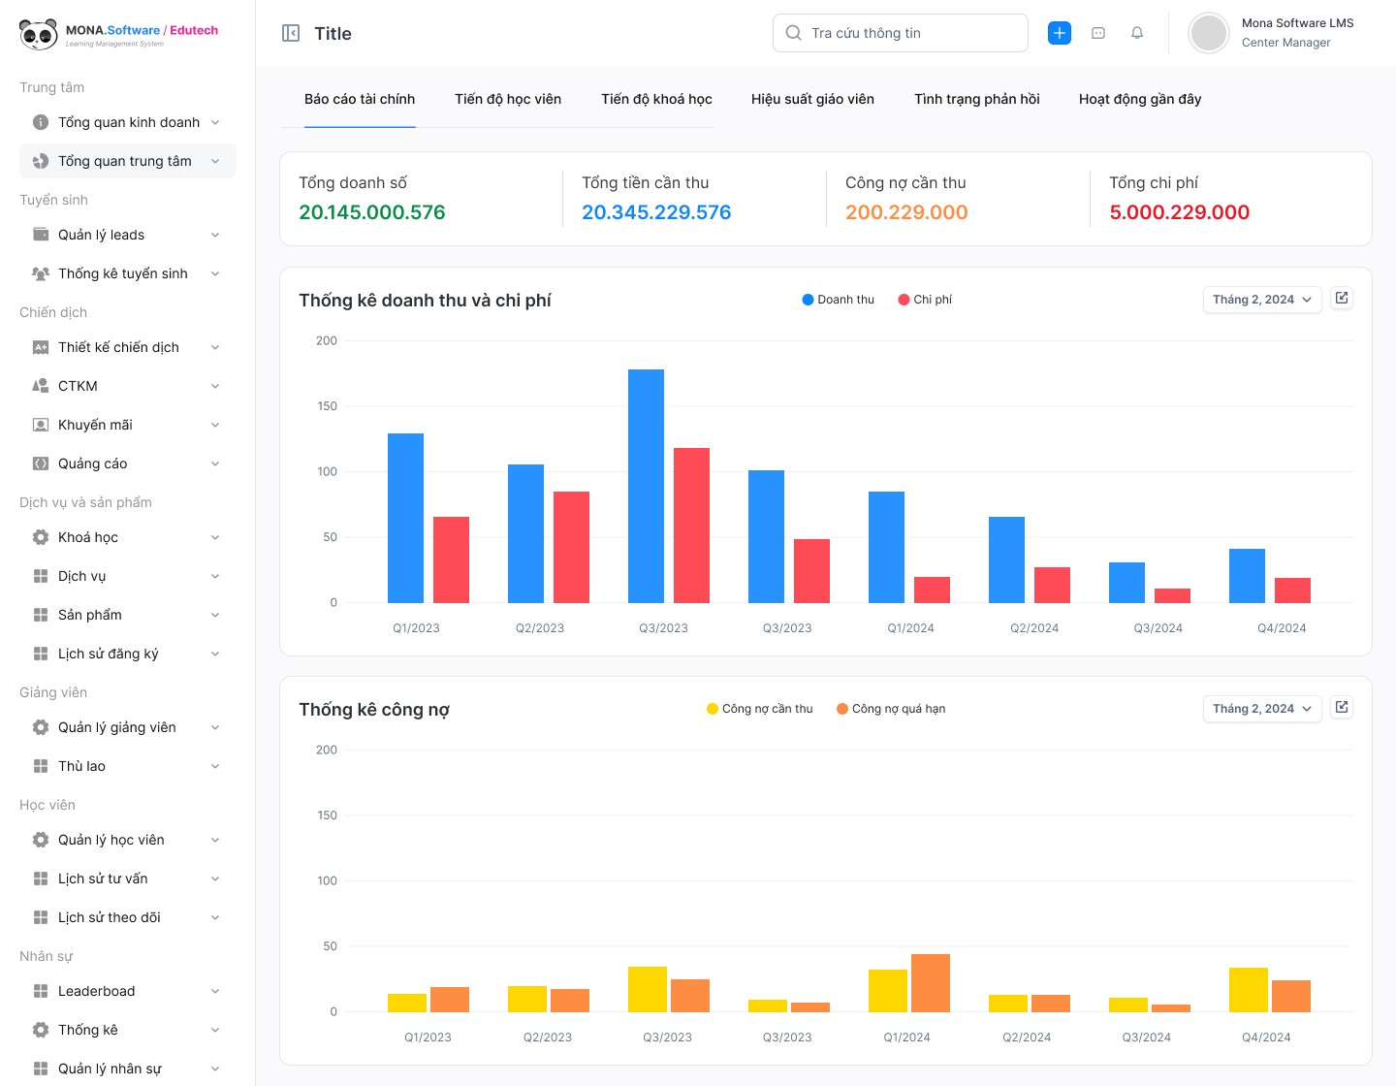1396x1086 pixels.
Task: Toggle Doanh thu legend in revenue chart
Action: (838, 300)
